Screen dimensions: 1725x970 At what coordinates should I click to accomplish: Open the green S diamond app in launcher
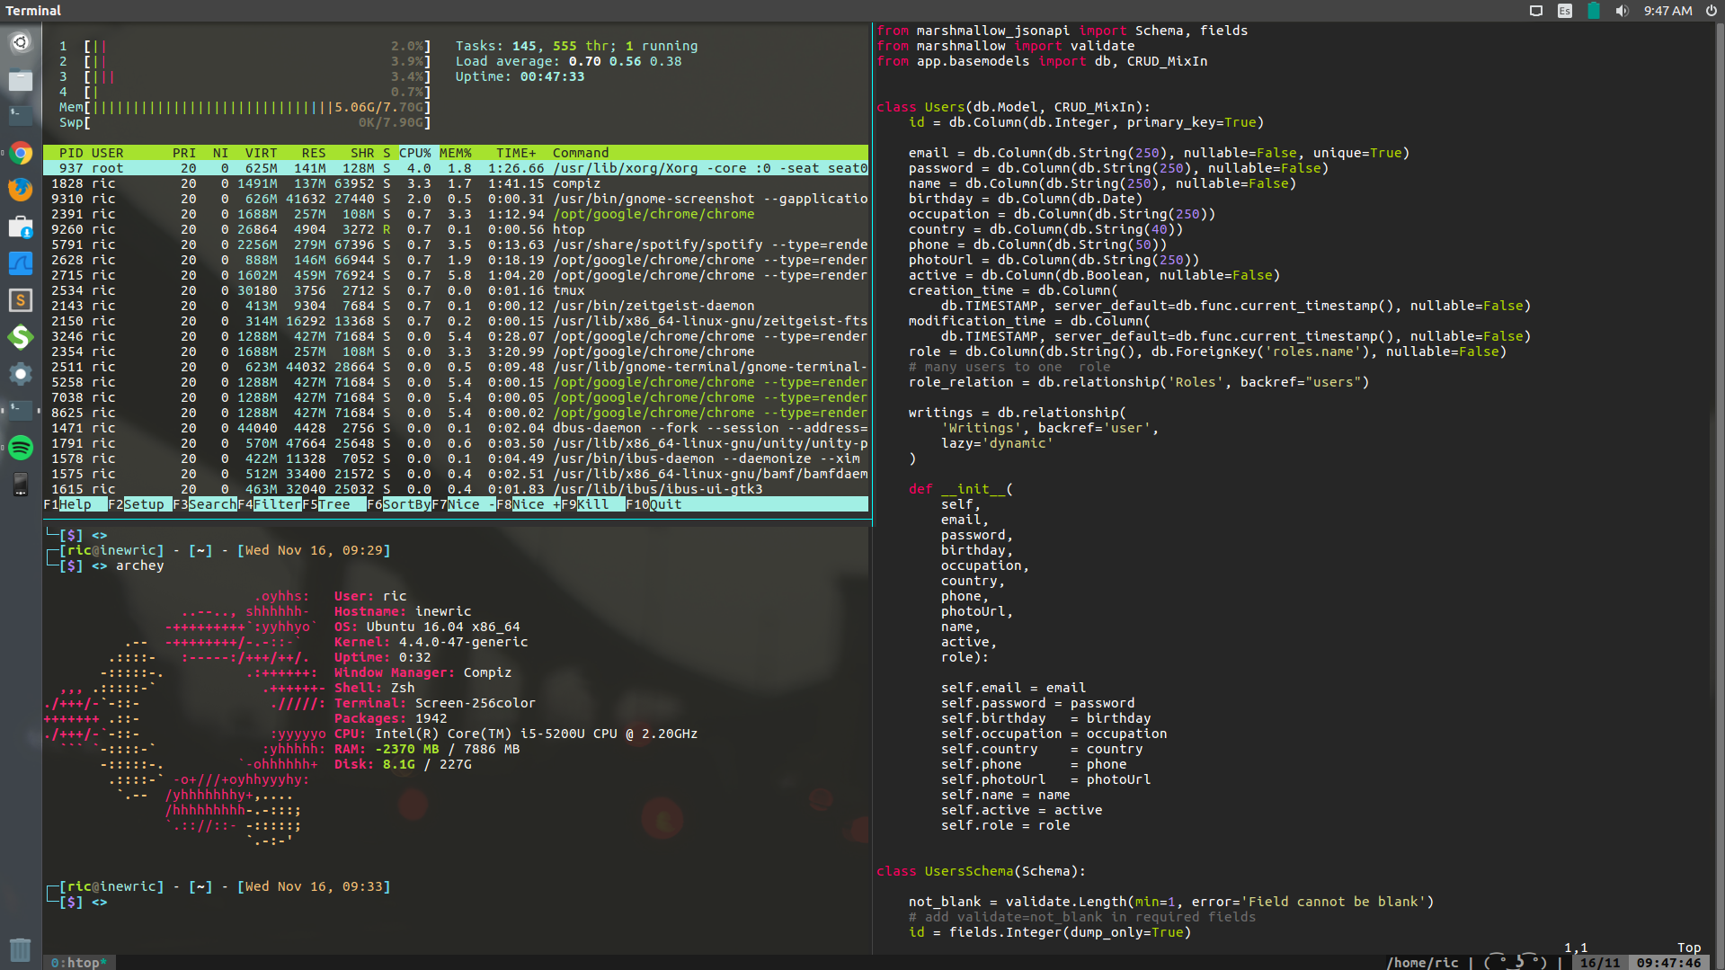(x=21, y=337)
